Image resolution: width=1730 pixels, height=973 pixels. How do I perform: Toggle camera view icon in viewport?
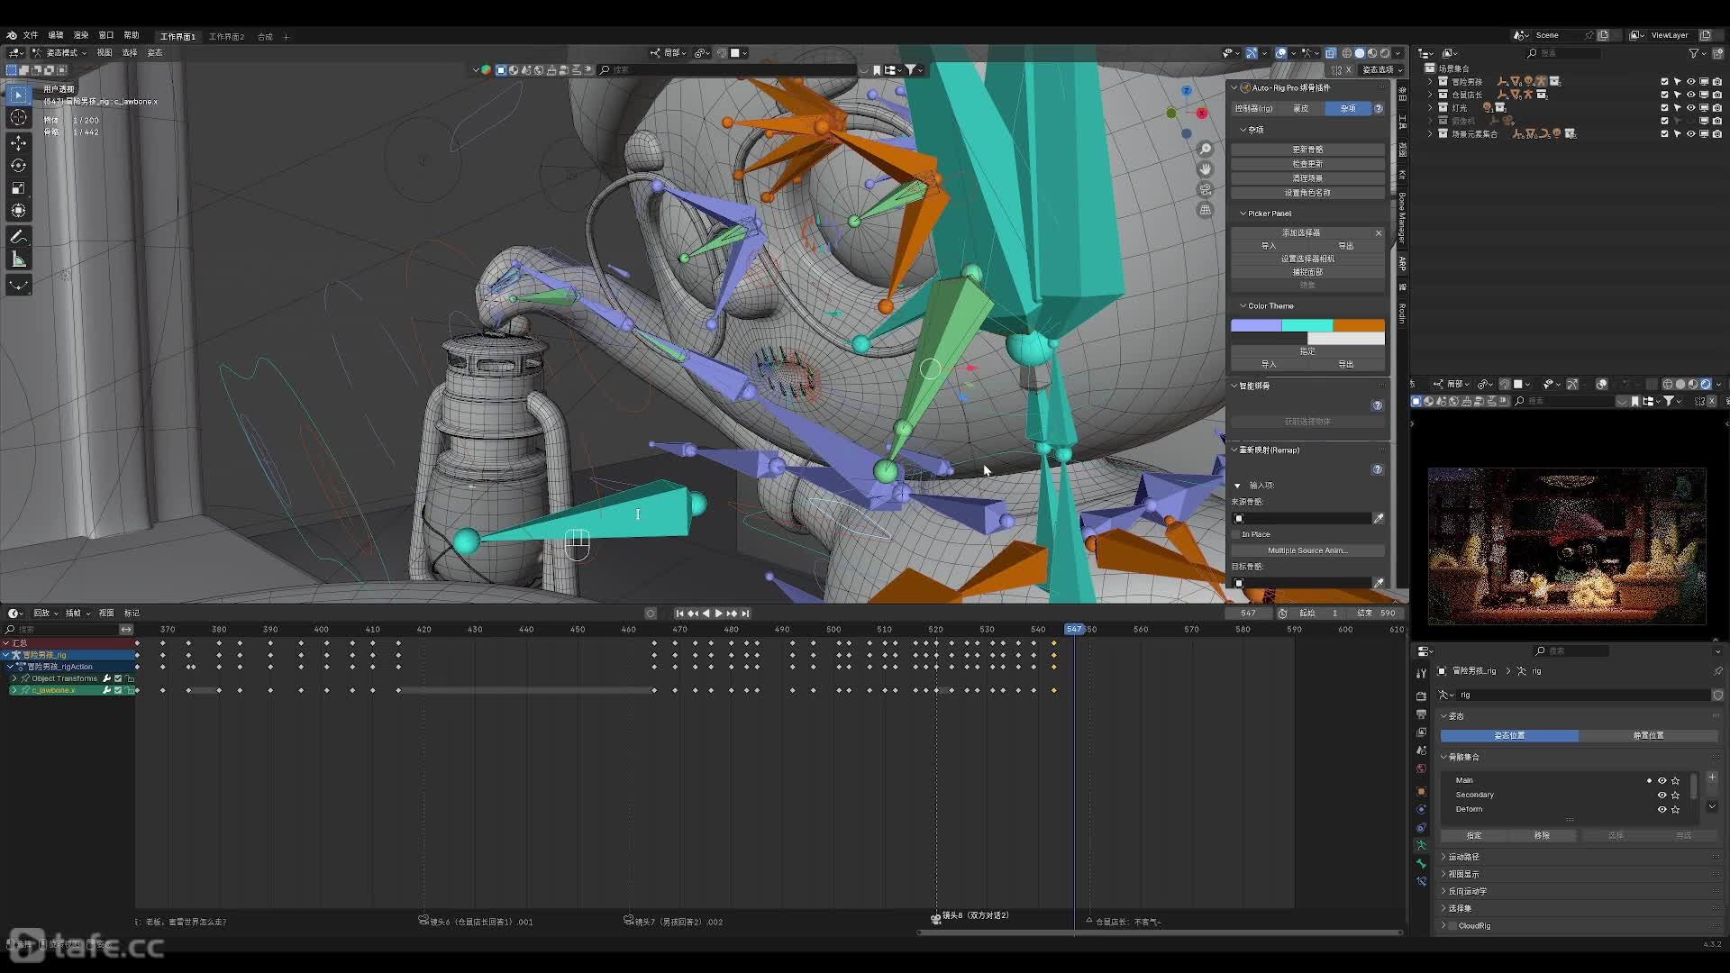click(x=1205, y=189)
